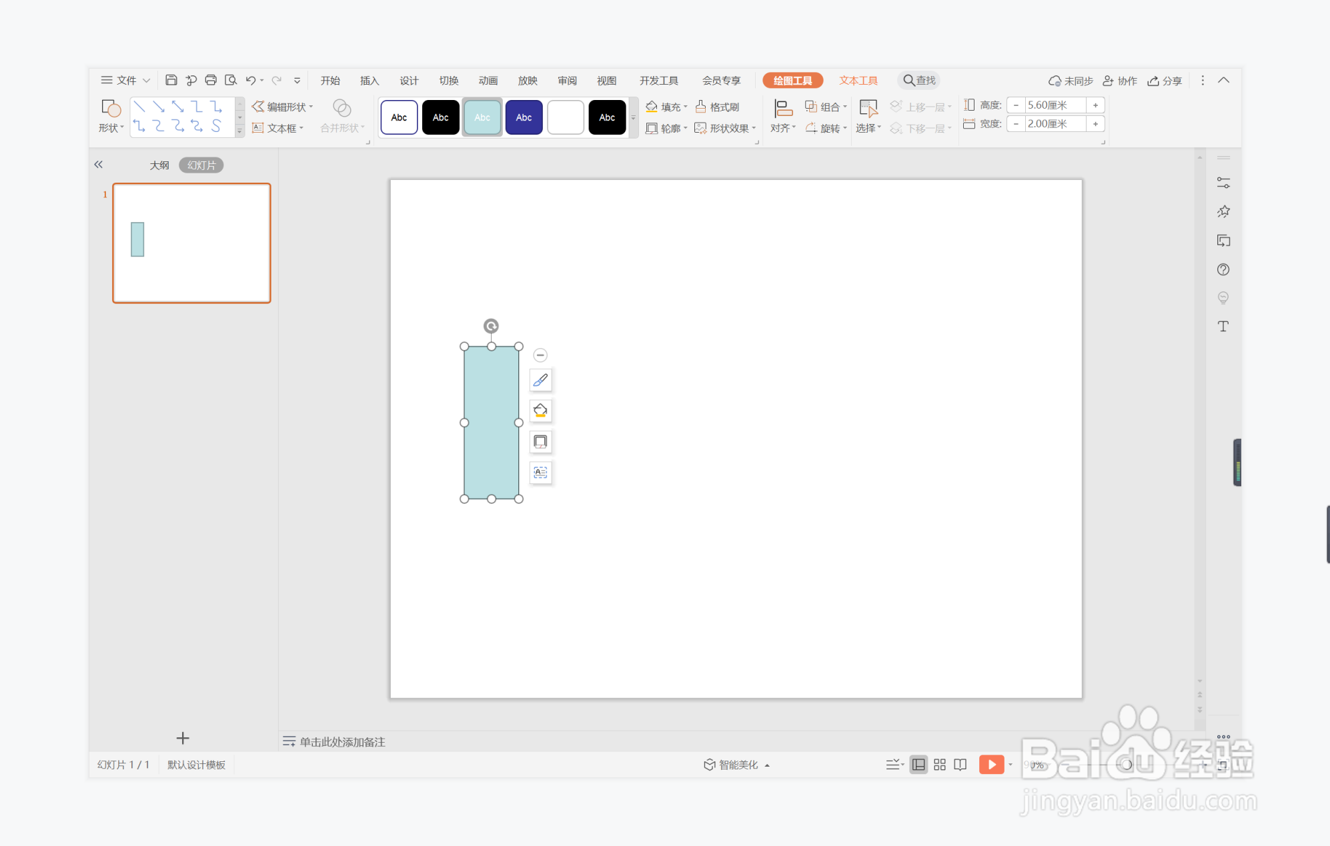Click the 高度 height input field
Viewport: 1330px width, 846px height.
click(1055, 105)
